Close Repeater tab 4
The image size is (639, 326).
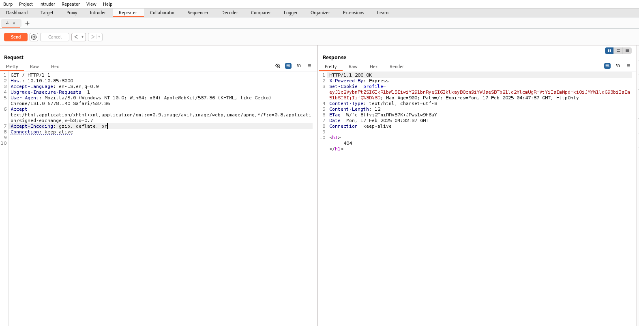click(x=14, y=24)
